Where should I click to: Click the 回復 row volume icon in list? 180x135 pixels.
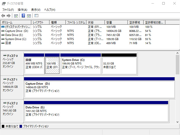click(3, 43)
